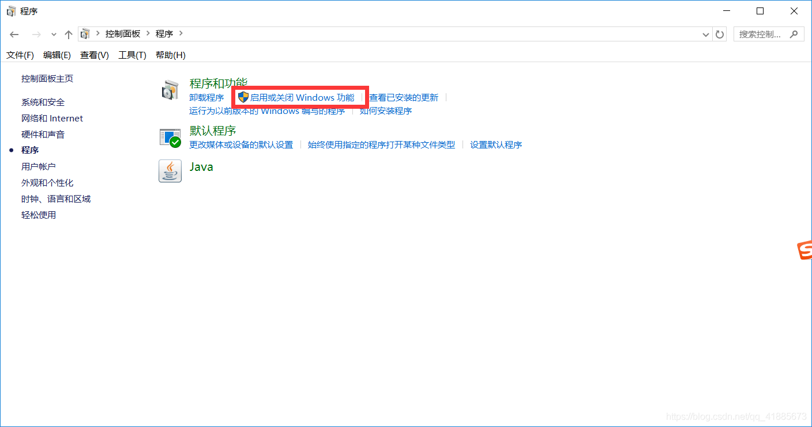The image size is (812, 427).
Task: Open 默认程序 heading link
Action: click(x=213, y=131)
